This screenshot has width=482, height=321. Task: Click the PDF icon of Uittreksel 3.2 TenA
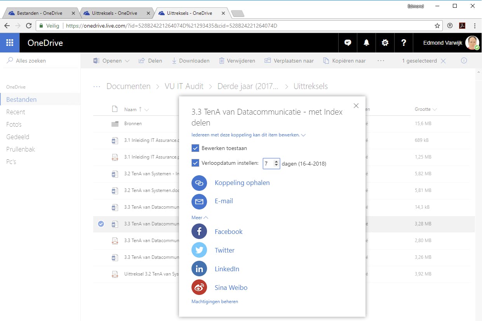115,274
